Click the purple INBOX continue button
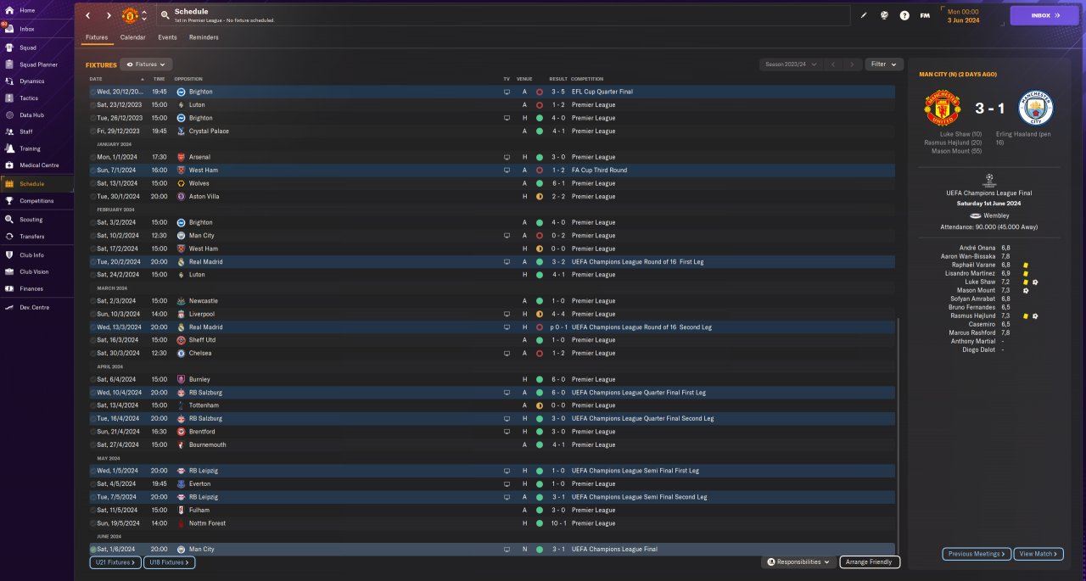Image resolution: width=1086 pixels, height=581 pixels. 1044,15
